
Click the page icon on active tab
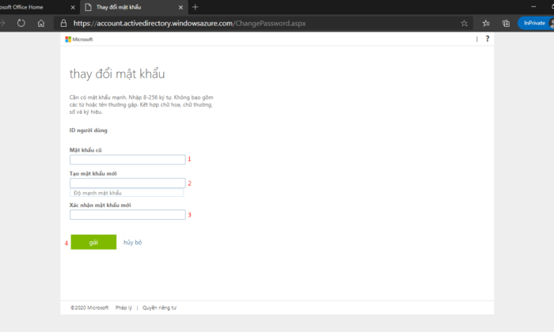pyautogui.click(x=89, y=7)
